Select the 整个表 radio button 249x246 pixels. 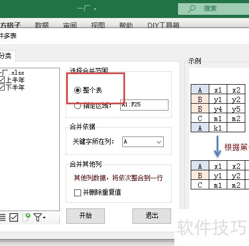coord(77,90)
